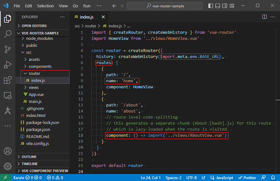This screenshot has height=181, width=280.
Task: Split the editor to the right
Action: pos(264,17)
